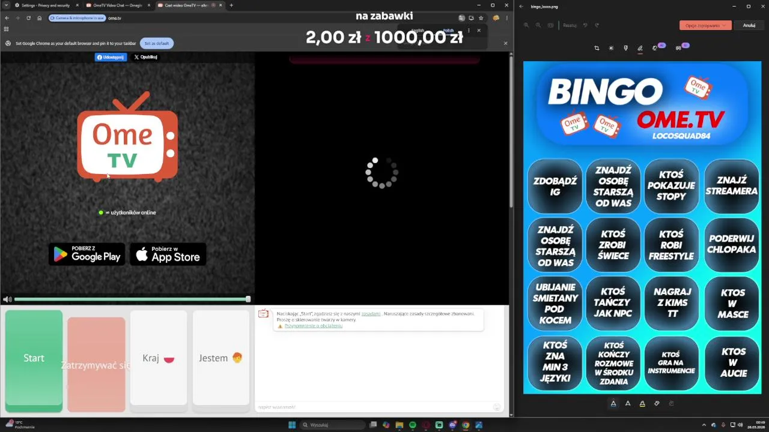Select country with the Kraj button

click(159, 358)
